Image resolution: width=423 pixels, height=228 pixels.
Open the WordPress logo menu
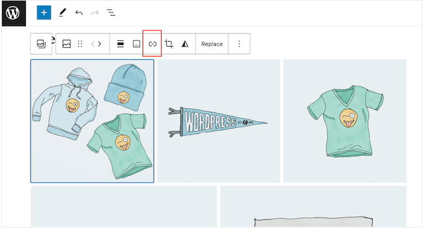point(14,13)
